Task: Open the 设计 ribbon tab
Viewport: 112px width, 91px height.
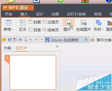Action: (40, 14)
